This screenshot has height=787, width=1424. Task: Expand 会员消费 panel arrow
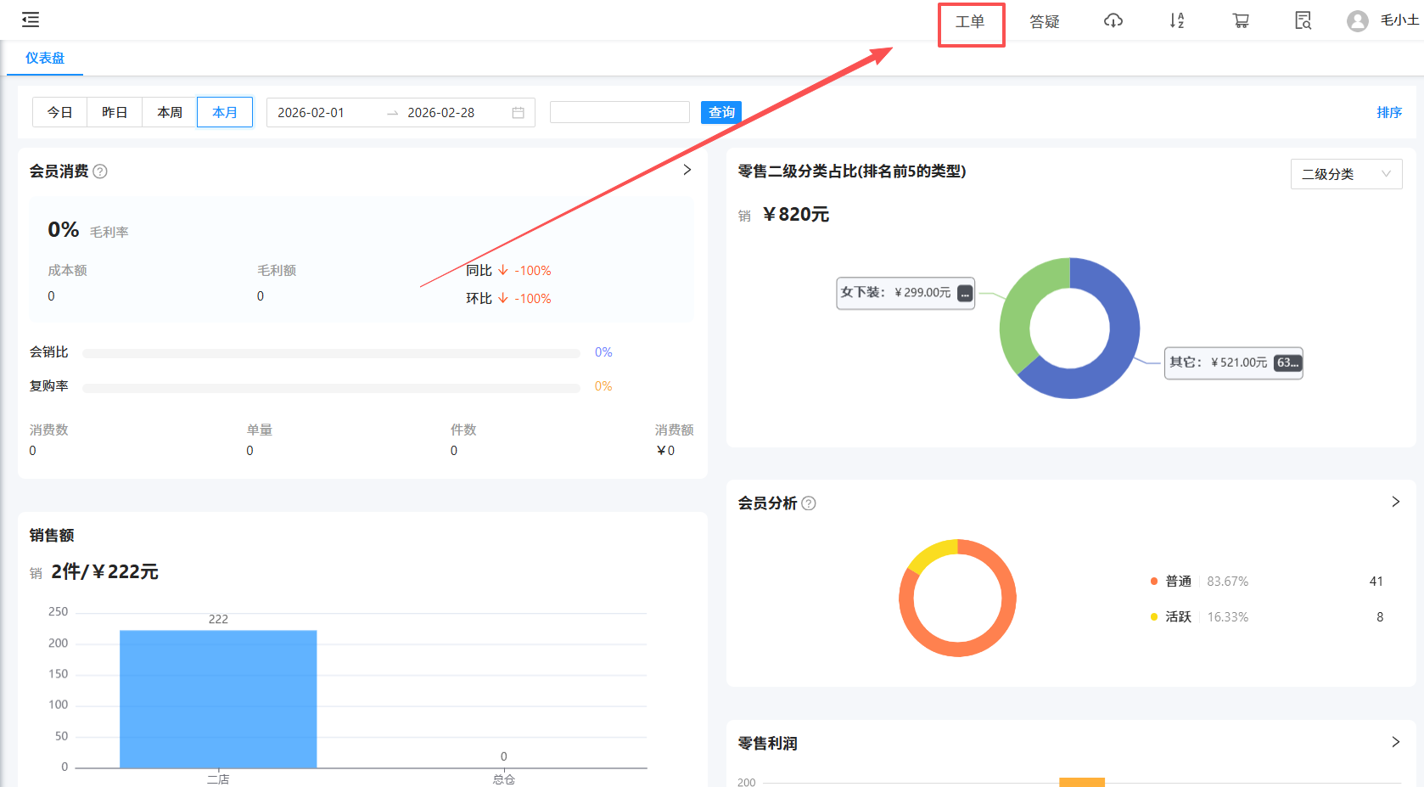[x=687, y=170]
